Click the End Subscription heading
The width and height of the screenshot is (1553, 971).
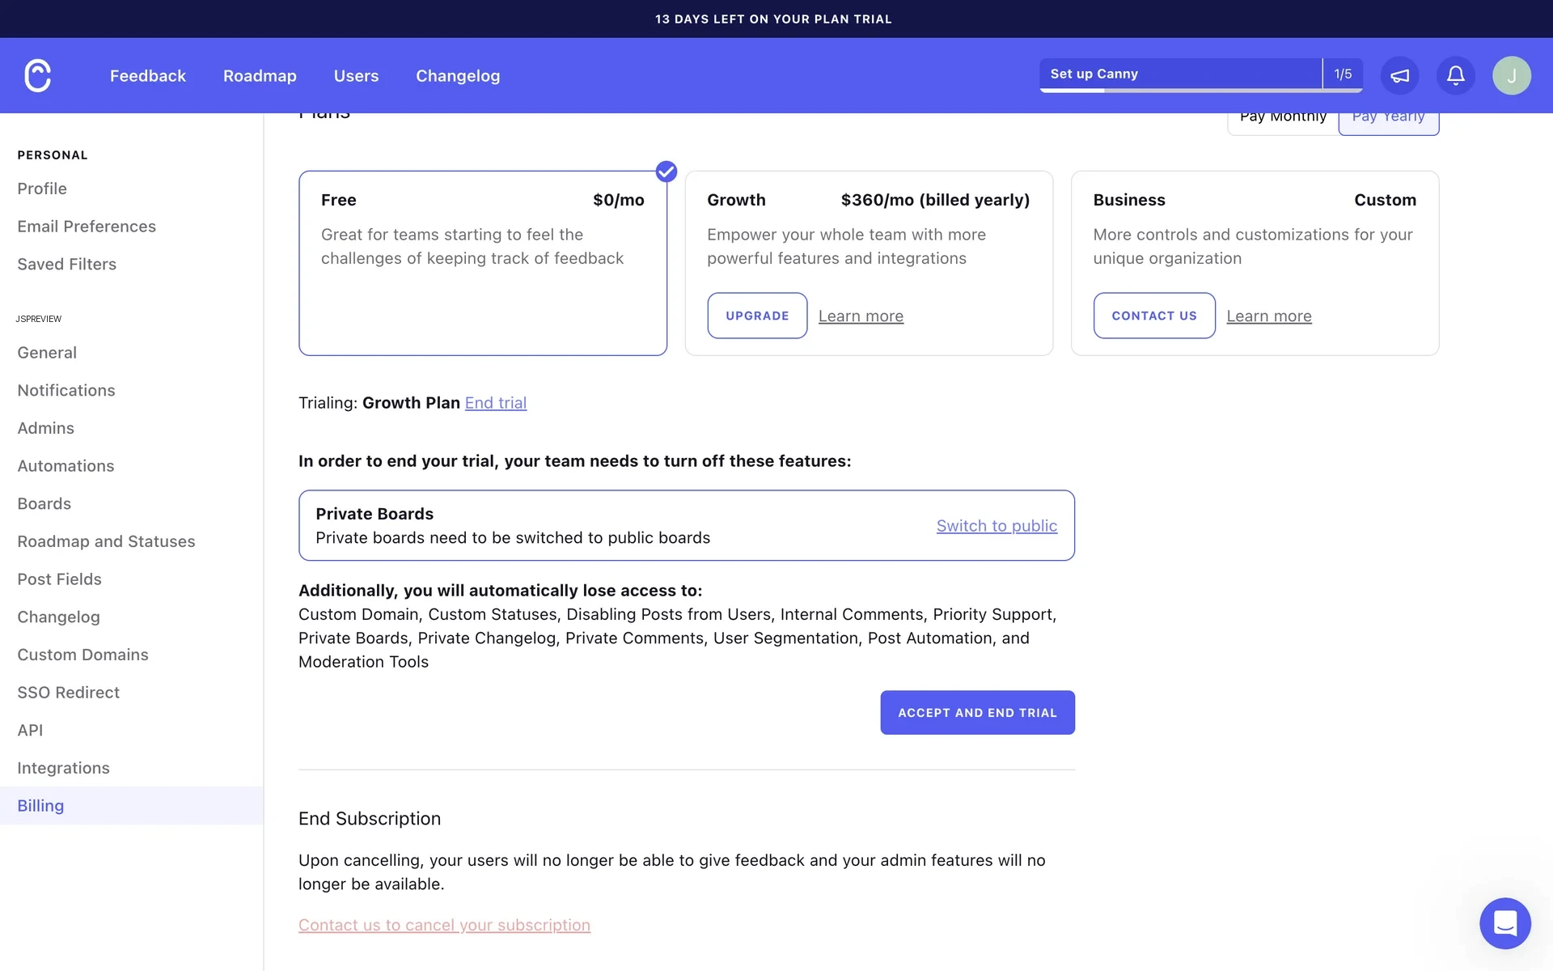click(370, 819)
